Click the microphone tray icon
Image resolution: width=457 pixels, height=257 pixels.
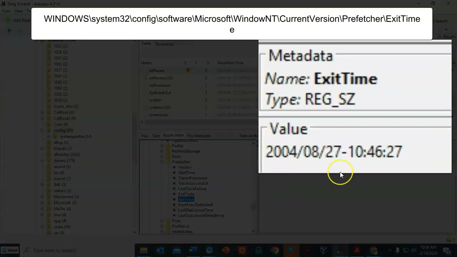(x=397, y=251)
